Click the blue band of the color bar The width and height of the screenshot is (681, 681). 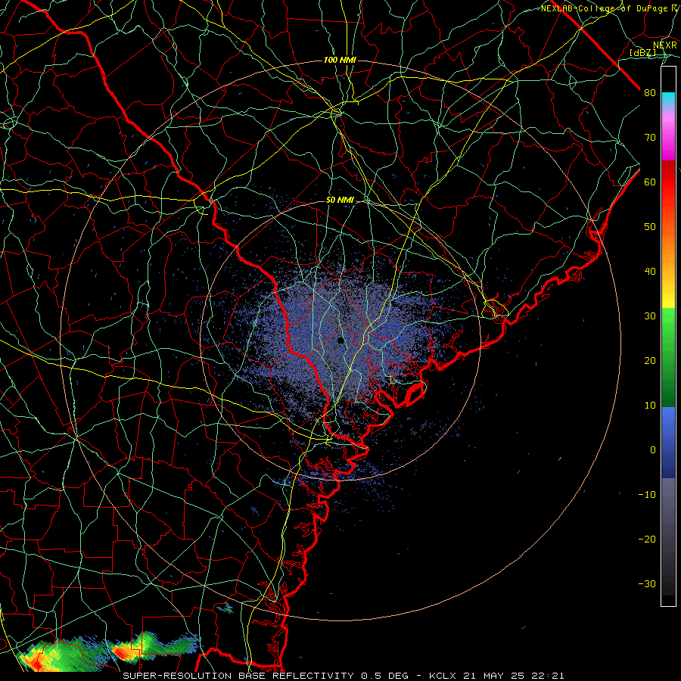coord(668,443)
